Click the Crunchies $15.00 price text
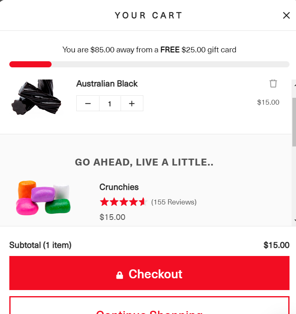The height and width of the screenshot is (314, 296). click(112, 217)
